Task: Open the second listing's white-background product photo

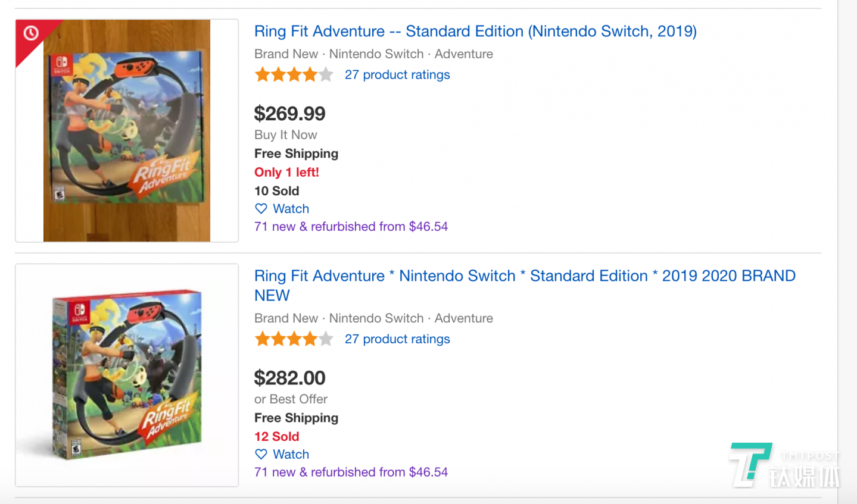Action: (127, 375)
